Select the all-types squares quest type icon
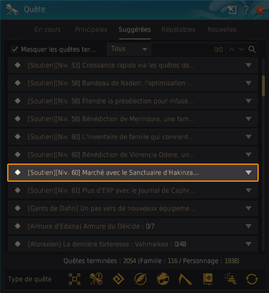 coord(74,279)
